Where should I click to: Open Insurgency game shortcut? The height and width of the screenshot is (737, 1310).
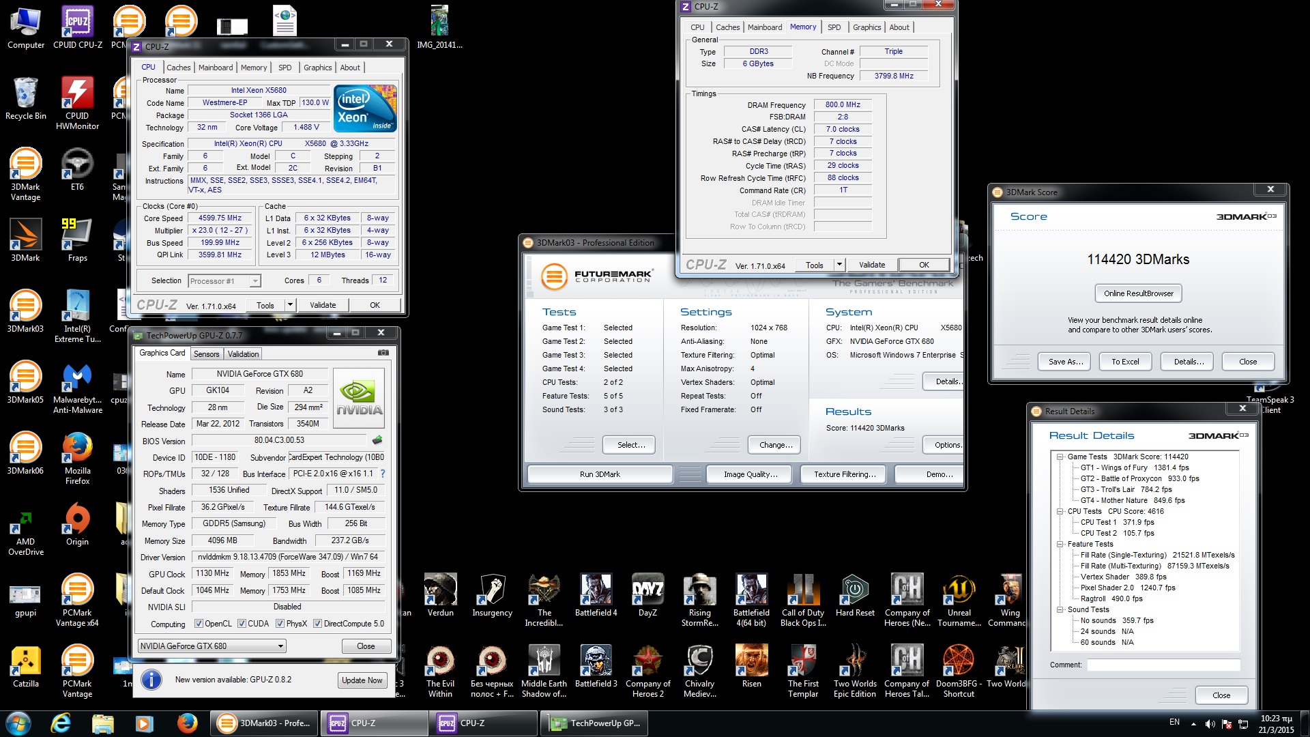click(493, 596)
